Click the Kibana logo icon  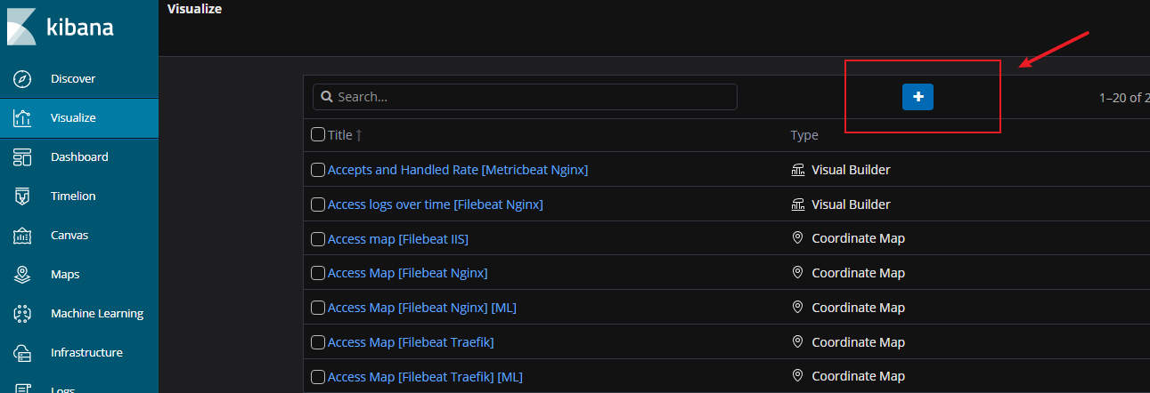pos(21,27)
